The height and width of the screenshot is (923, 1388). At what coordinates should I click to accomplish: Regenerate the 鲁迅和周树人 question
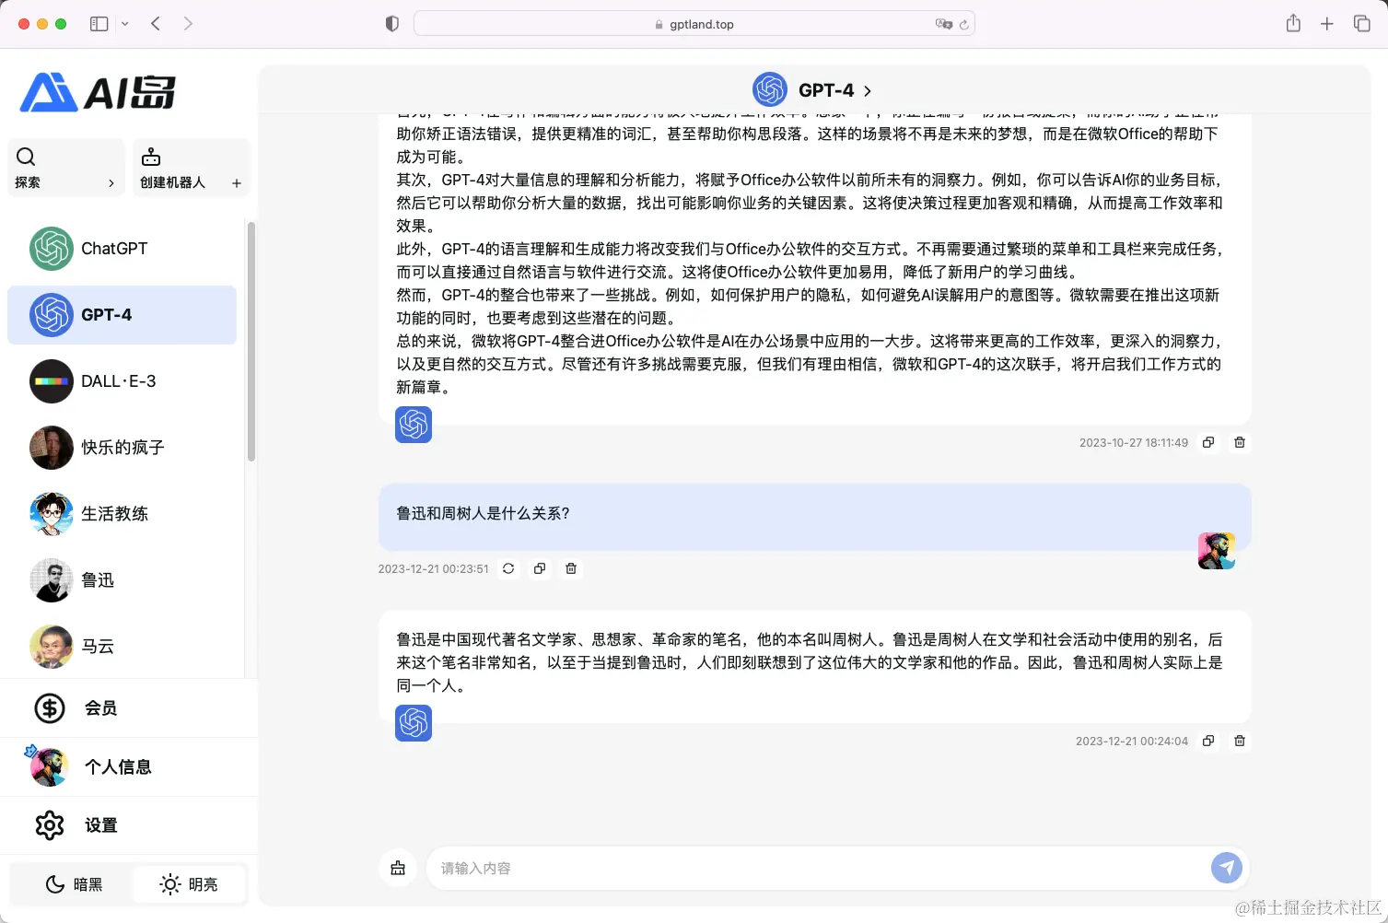tap(508, 568)
